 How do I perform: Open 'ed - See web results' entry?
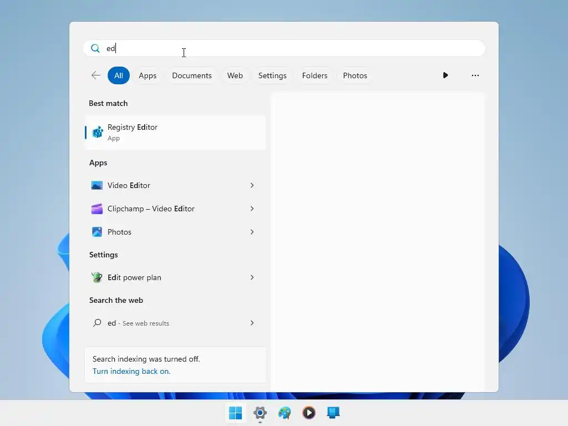coord(175,323)
